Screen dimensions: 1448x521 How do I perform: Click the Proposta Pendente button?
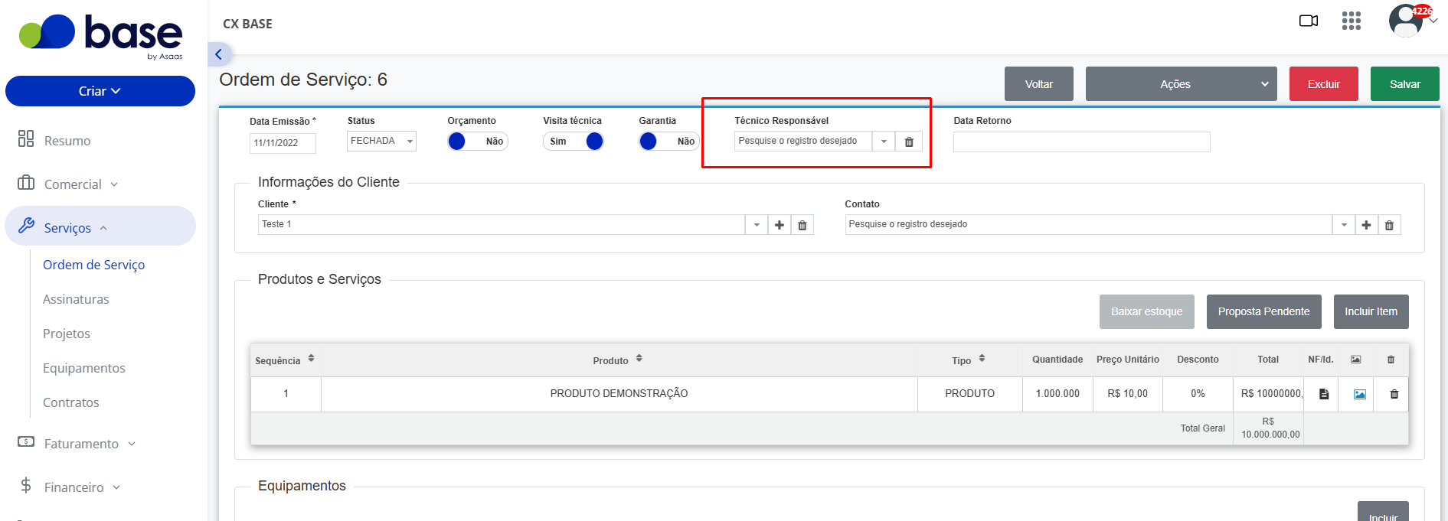point(1264,311)
